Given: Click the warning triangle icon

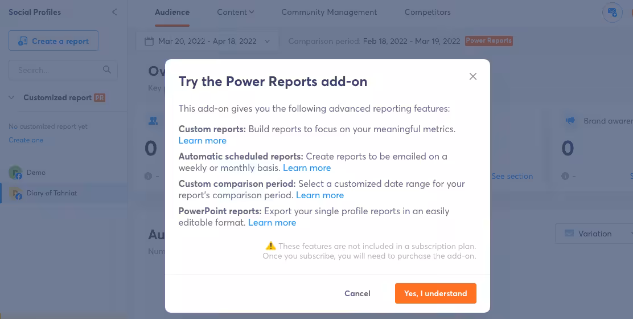Looking at the screenshot, I should tap(270, 246).
